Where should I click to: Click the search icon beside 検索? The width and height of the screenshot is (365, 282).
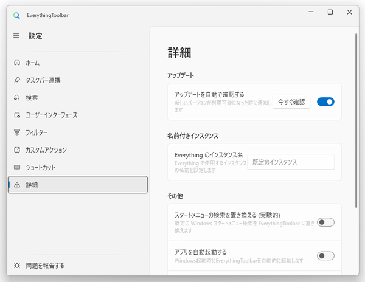click(17, 97)
